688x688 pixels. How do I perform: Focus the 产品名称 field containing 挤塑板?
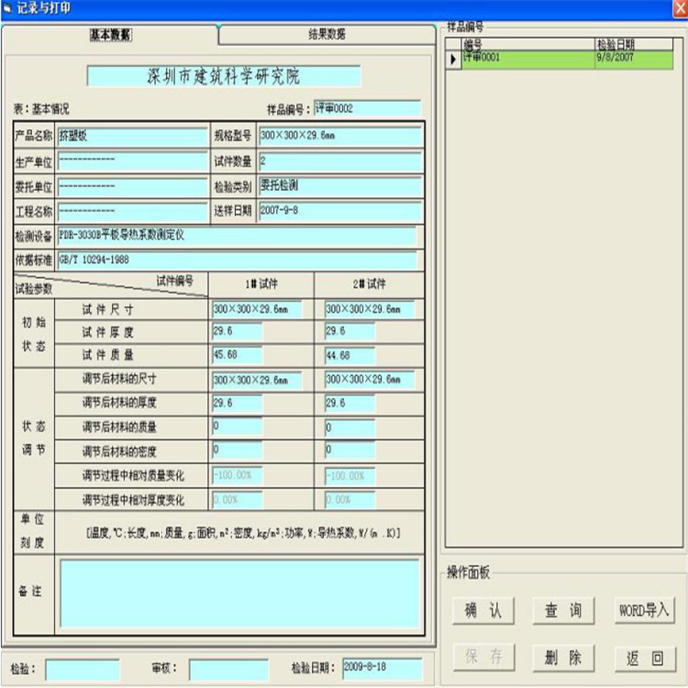[x=132, y=136]
